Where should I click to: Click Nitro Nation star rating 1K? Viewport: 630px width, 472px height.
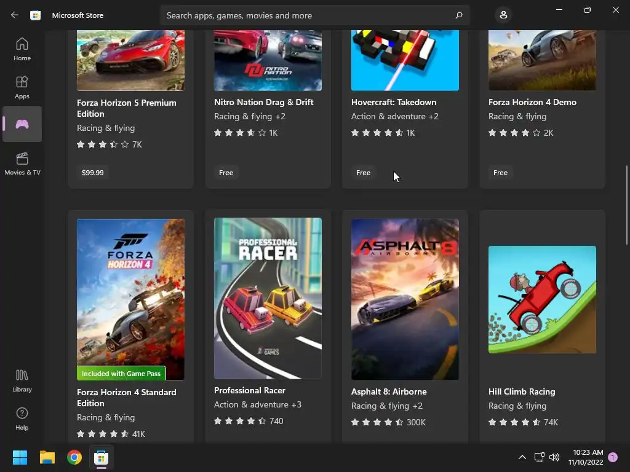(x=246, y=133)
